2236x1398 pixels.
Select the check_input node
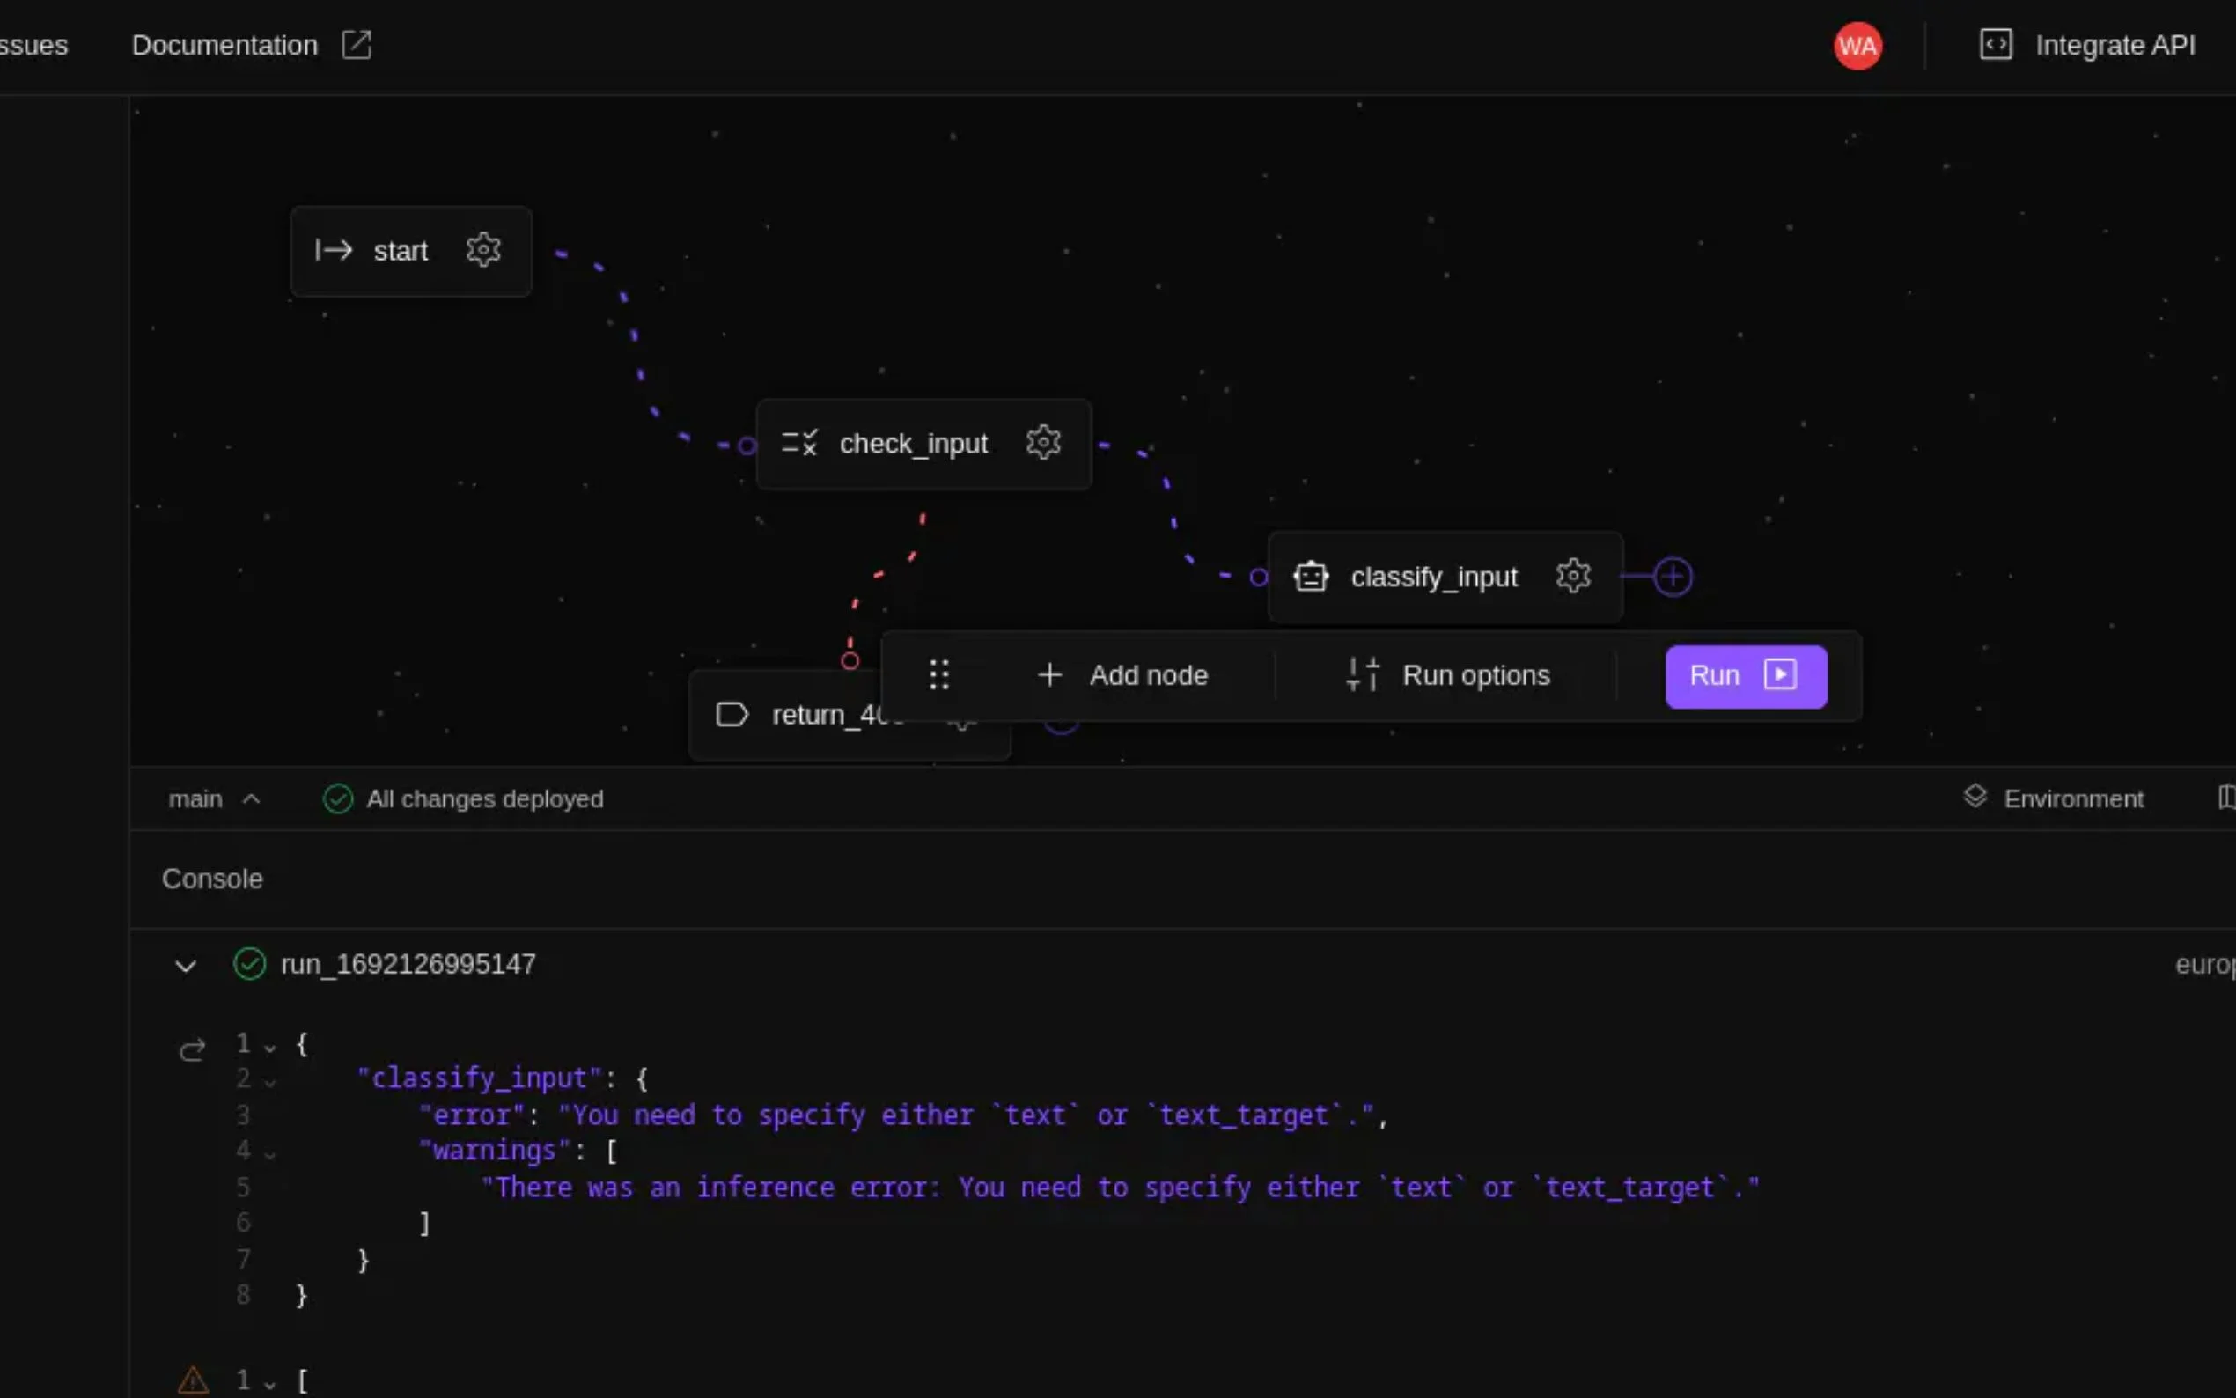913,444
